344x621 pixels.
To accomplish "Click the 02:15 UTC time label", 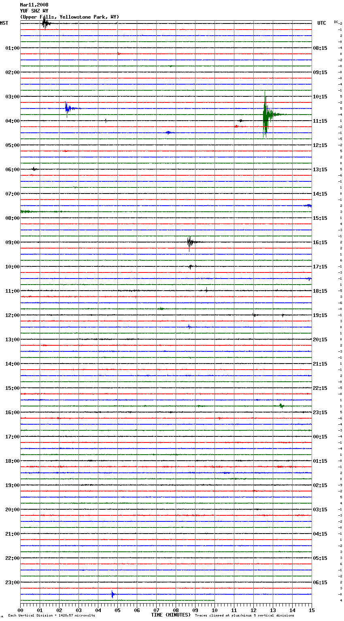I will click(x=320, y=485).
